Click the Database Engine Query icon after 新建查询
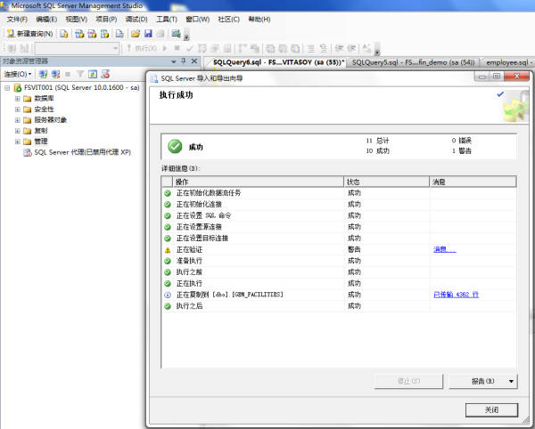This screenshot has width=535, height=429. point(64,33)
